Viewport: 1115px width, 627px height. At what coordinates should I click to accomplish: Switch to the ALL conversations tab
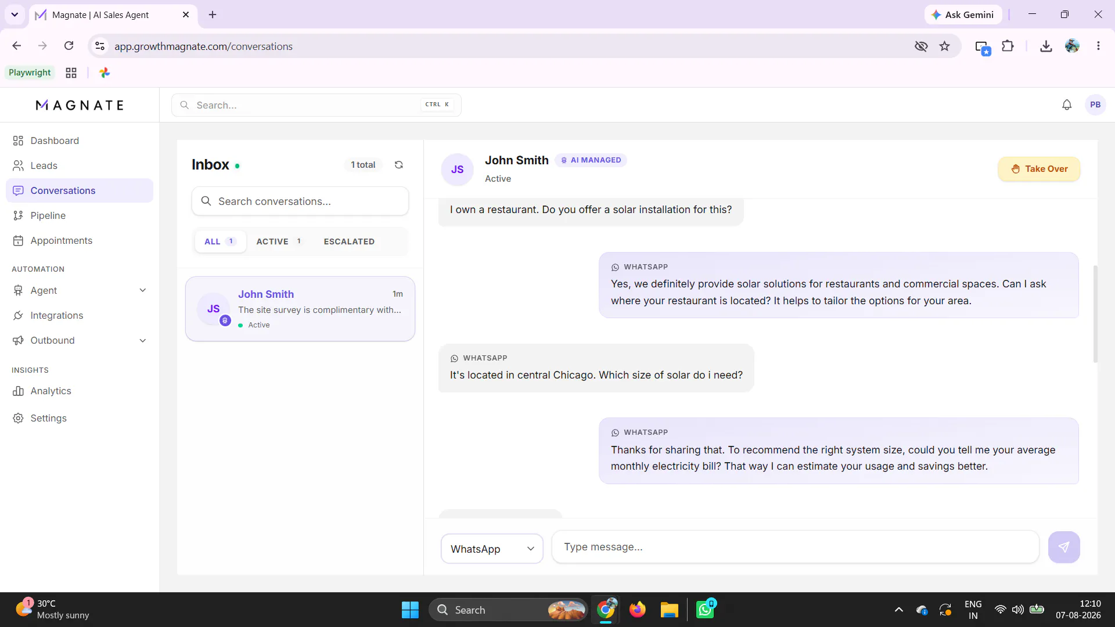(220, 242)
